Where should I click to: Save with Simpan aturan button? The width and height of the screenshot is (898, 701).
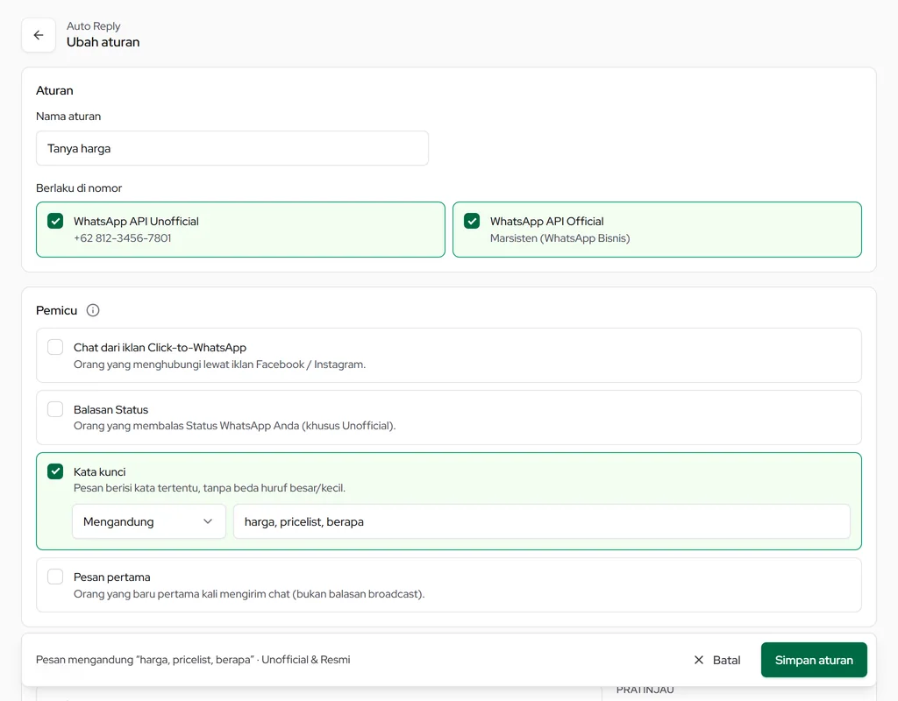point(814,660)
